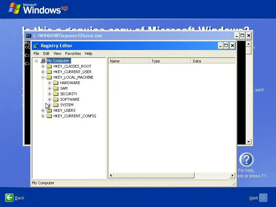Image resolution: width=276 pixels, height=207 pixels.
Task: Expand the SOFTWARE key
Action: [x=49, y=99]
